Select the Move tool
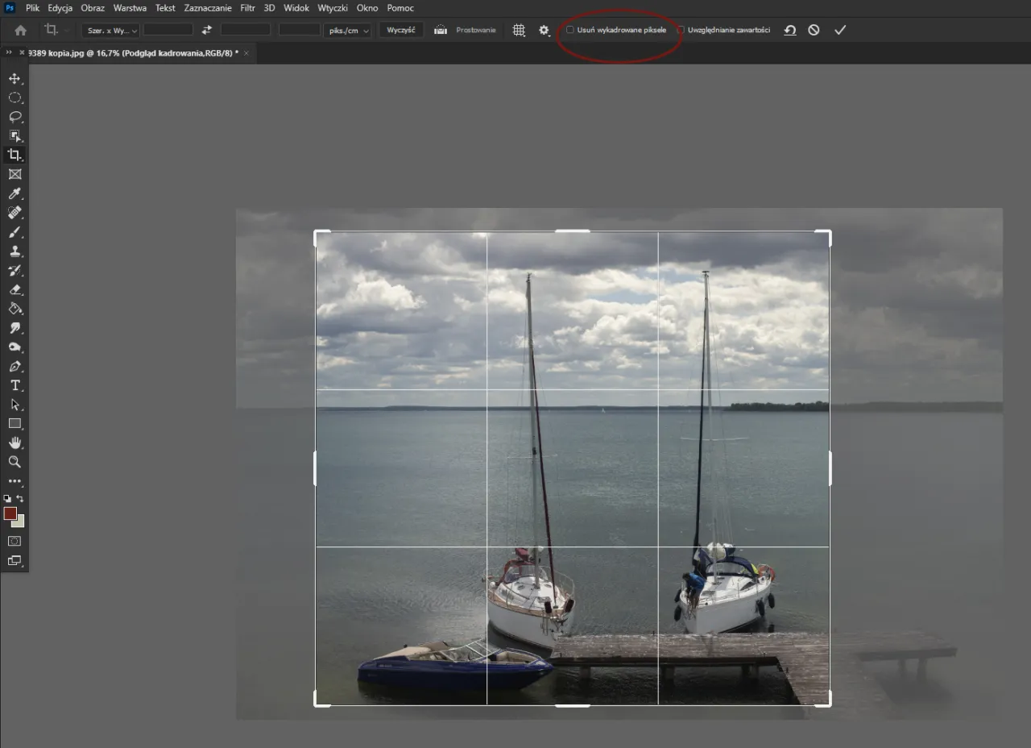The height and width of the screenshot is (748, 1031). tap(14, 78)
